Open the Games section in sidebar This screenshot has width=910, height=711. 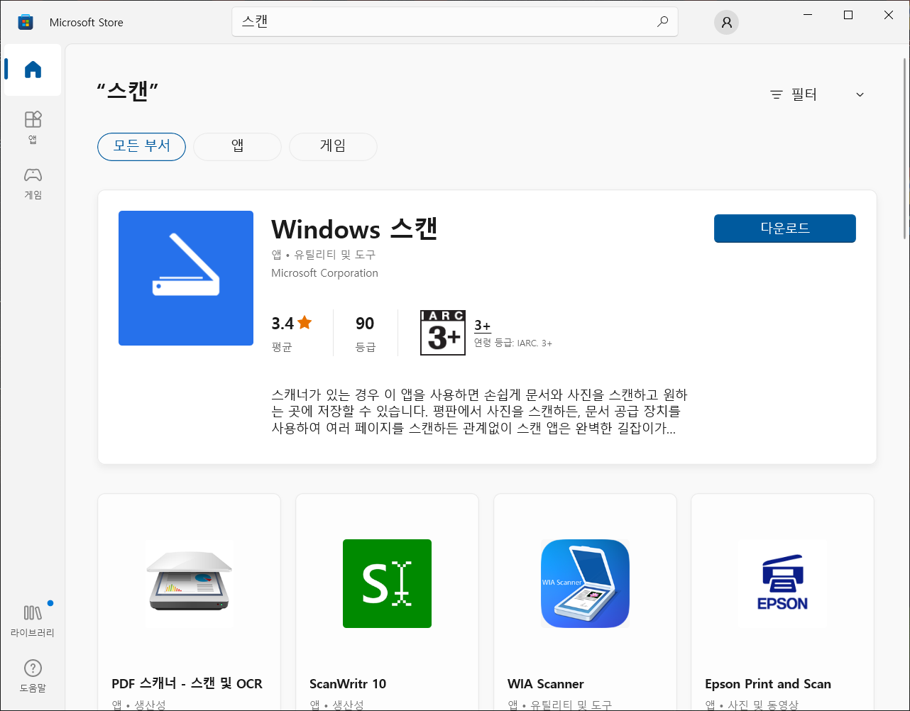[33, 183]
